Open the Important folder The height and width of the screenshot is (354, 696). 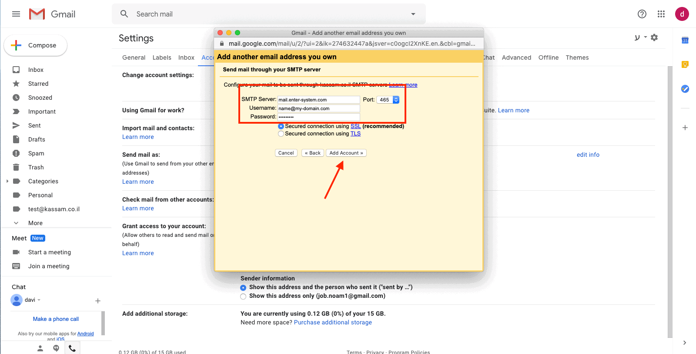tap(42, 111)
